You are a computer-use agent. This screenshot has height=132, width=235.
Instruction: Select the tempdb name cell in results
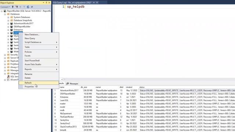coord(69,130)
